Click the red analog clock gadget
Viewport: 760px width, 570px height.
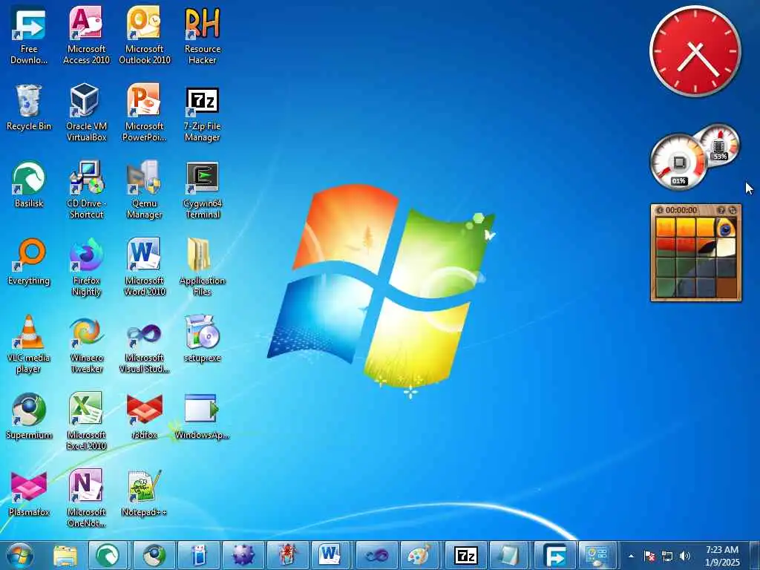[x=695, y=51]
